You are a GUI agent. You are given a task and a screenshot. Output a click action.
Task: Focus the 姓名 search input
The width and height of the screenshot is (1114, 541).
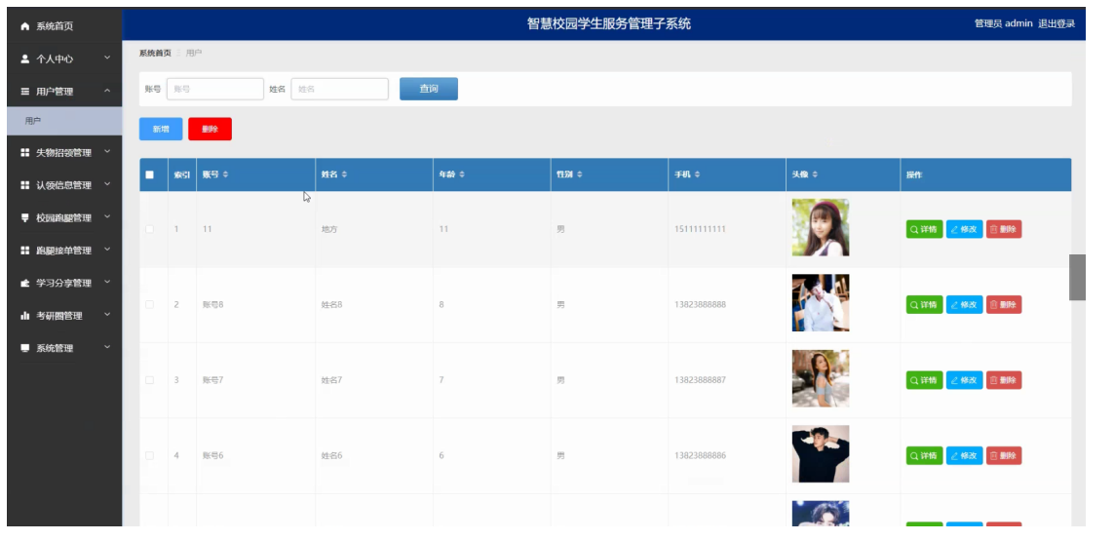339,89
